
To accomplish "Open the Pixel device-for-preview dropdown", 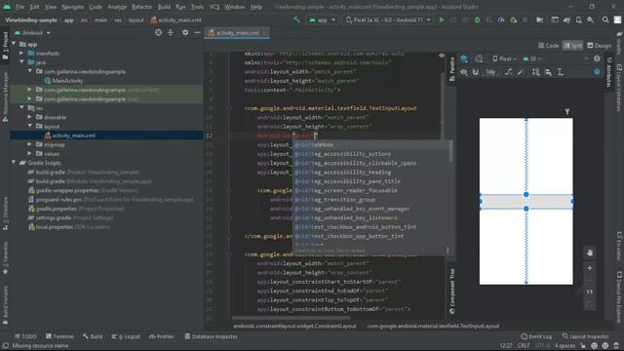I will 505,58.
